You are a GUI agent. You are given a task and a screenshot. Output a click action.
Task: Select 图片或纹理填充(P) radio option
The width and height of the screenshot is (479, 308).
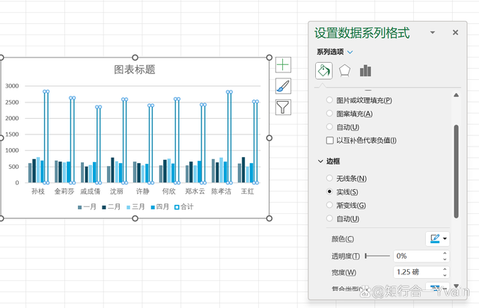(329, 100)
